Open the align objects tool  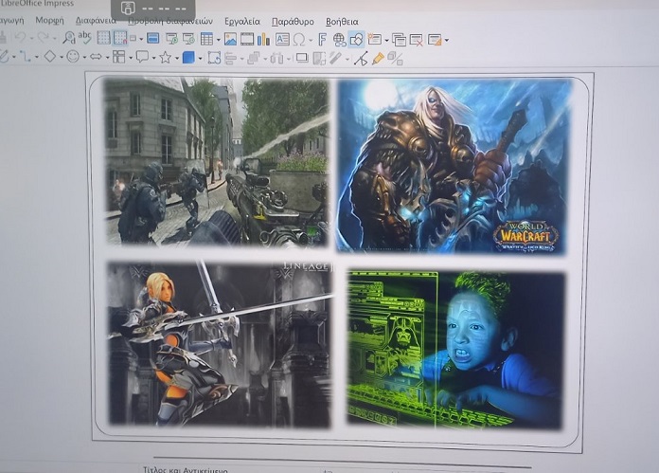(230, 58)
